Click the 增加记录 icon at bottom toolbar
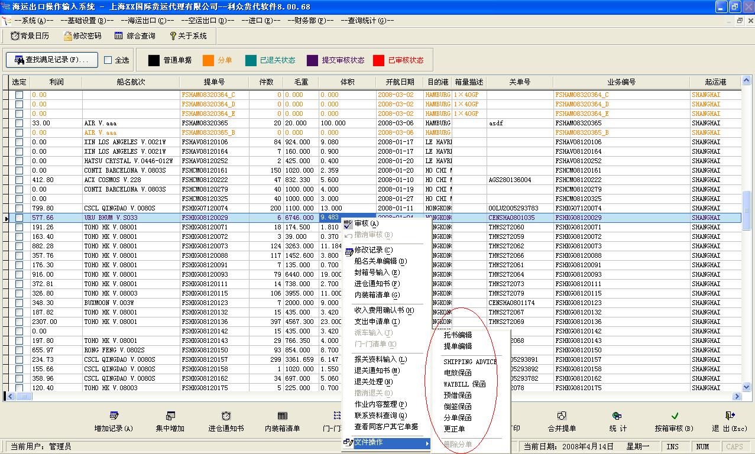The image size is (755, 454). click(114, 416)
